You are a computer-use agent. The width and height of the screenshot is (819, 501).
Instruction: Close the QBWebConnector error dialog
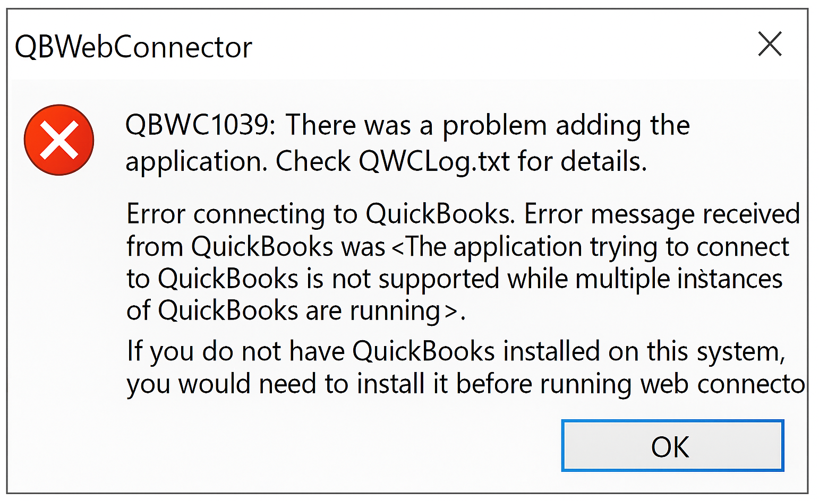(770, 44)
